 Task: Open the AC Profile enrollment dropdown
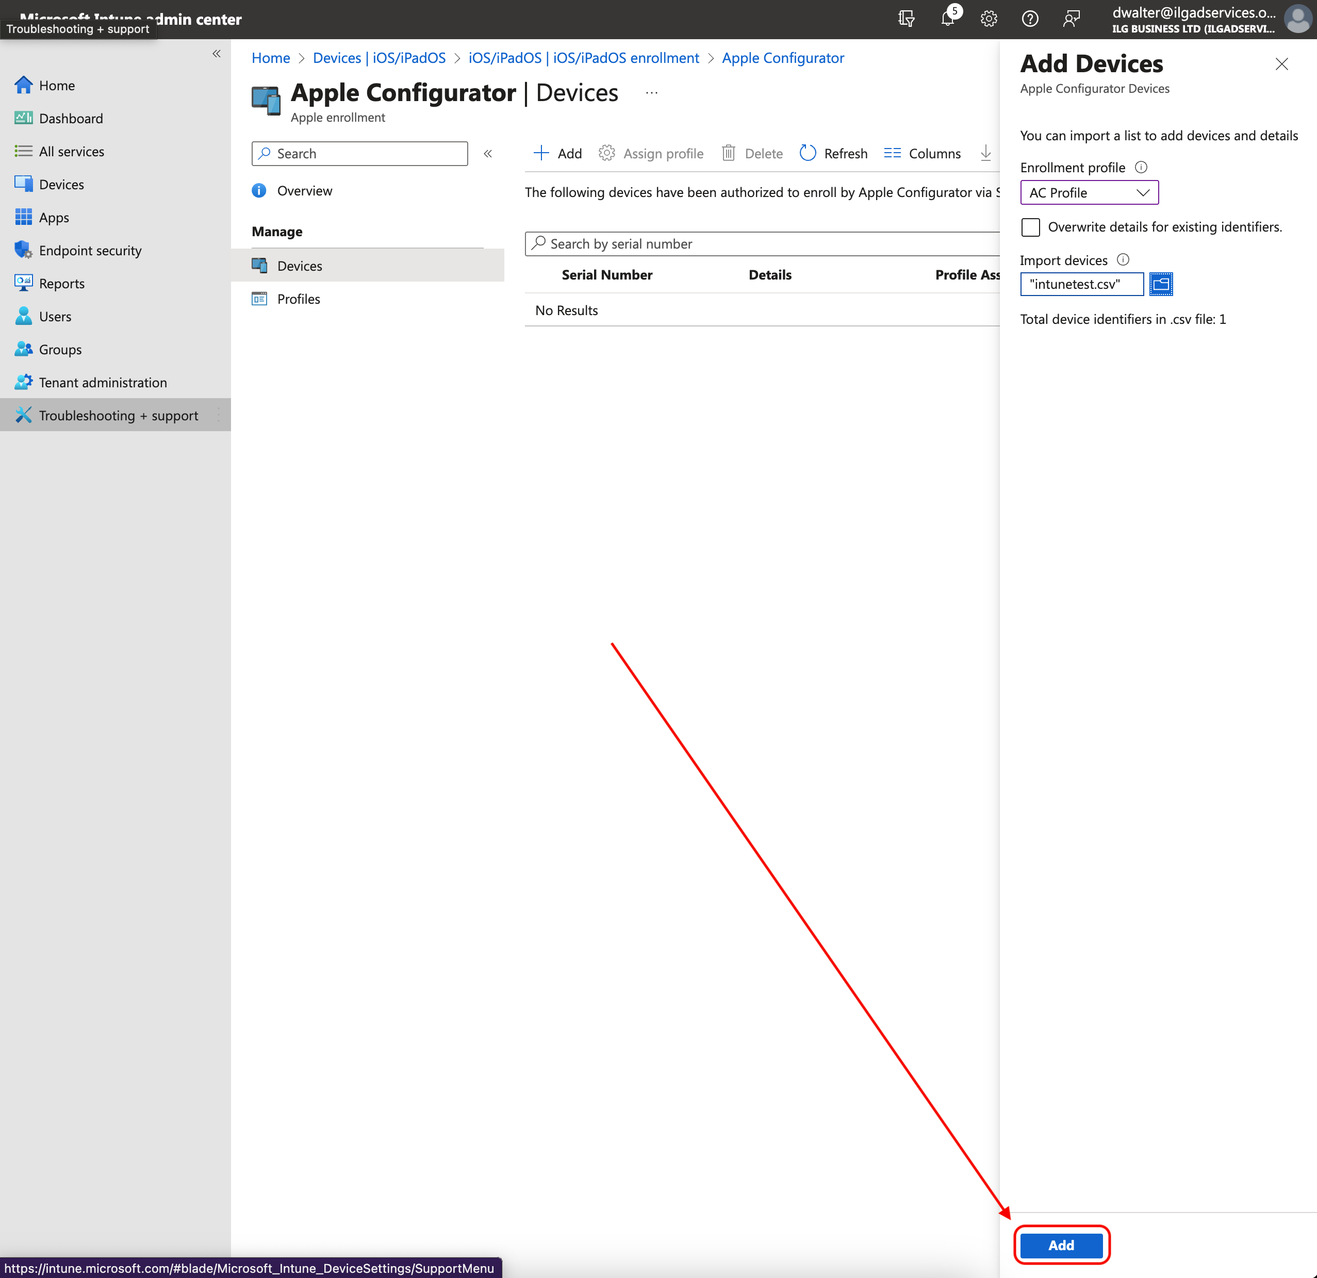tap(1089, 193)
